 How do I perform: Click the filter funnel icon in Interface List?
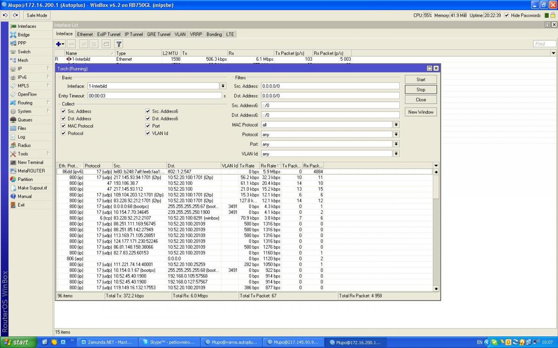click(119, 44)
